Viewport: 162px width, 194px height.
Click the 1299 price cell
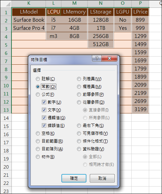[140, 36]
